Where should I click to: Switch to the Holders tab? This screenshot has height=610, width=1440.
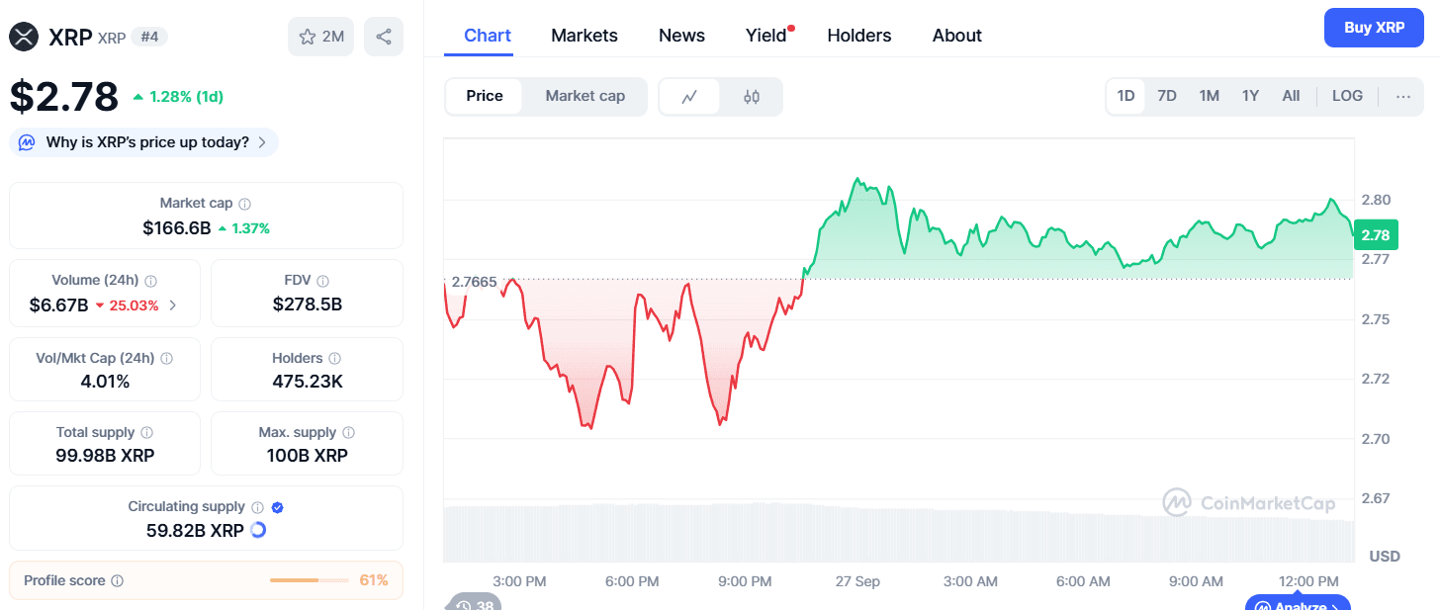(858, 36)
